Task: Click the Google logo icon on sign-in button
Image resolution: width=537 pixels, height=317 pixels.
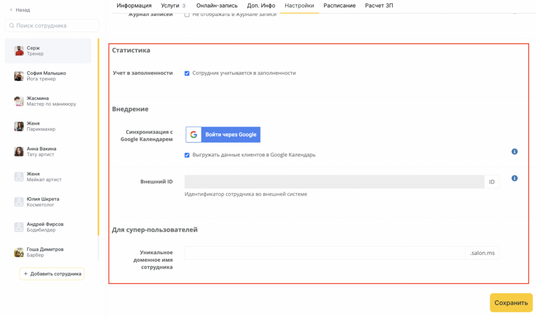Action: pos(193,135)
